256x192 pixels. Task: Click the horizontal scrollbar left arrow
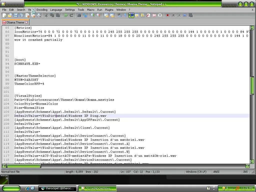pyautogui.click(x=4, y=166)
